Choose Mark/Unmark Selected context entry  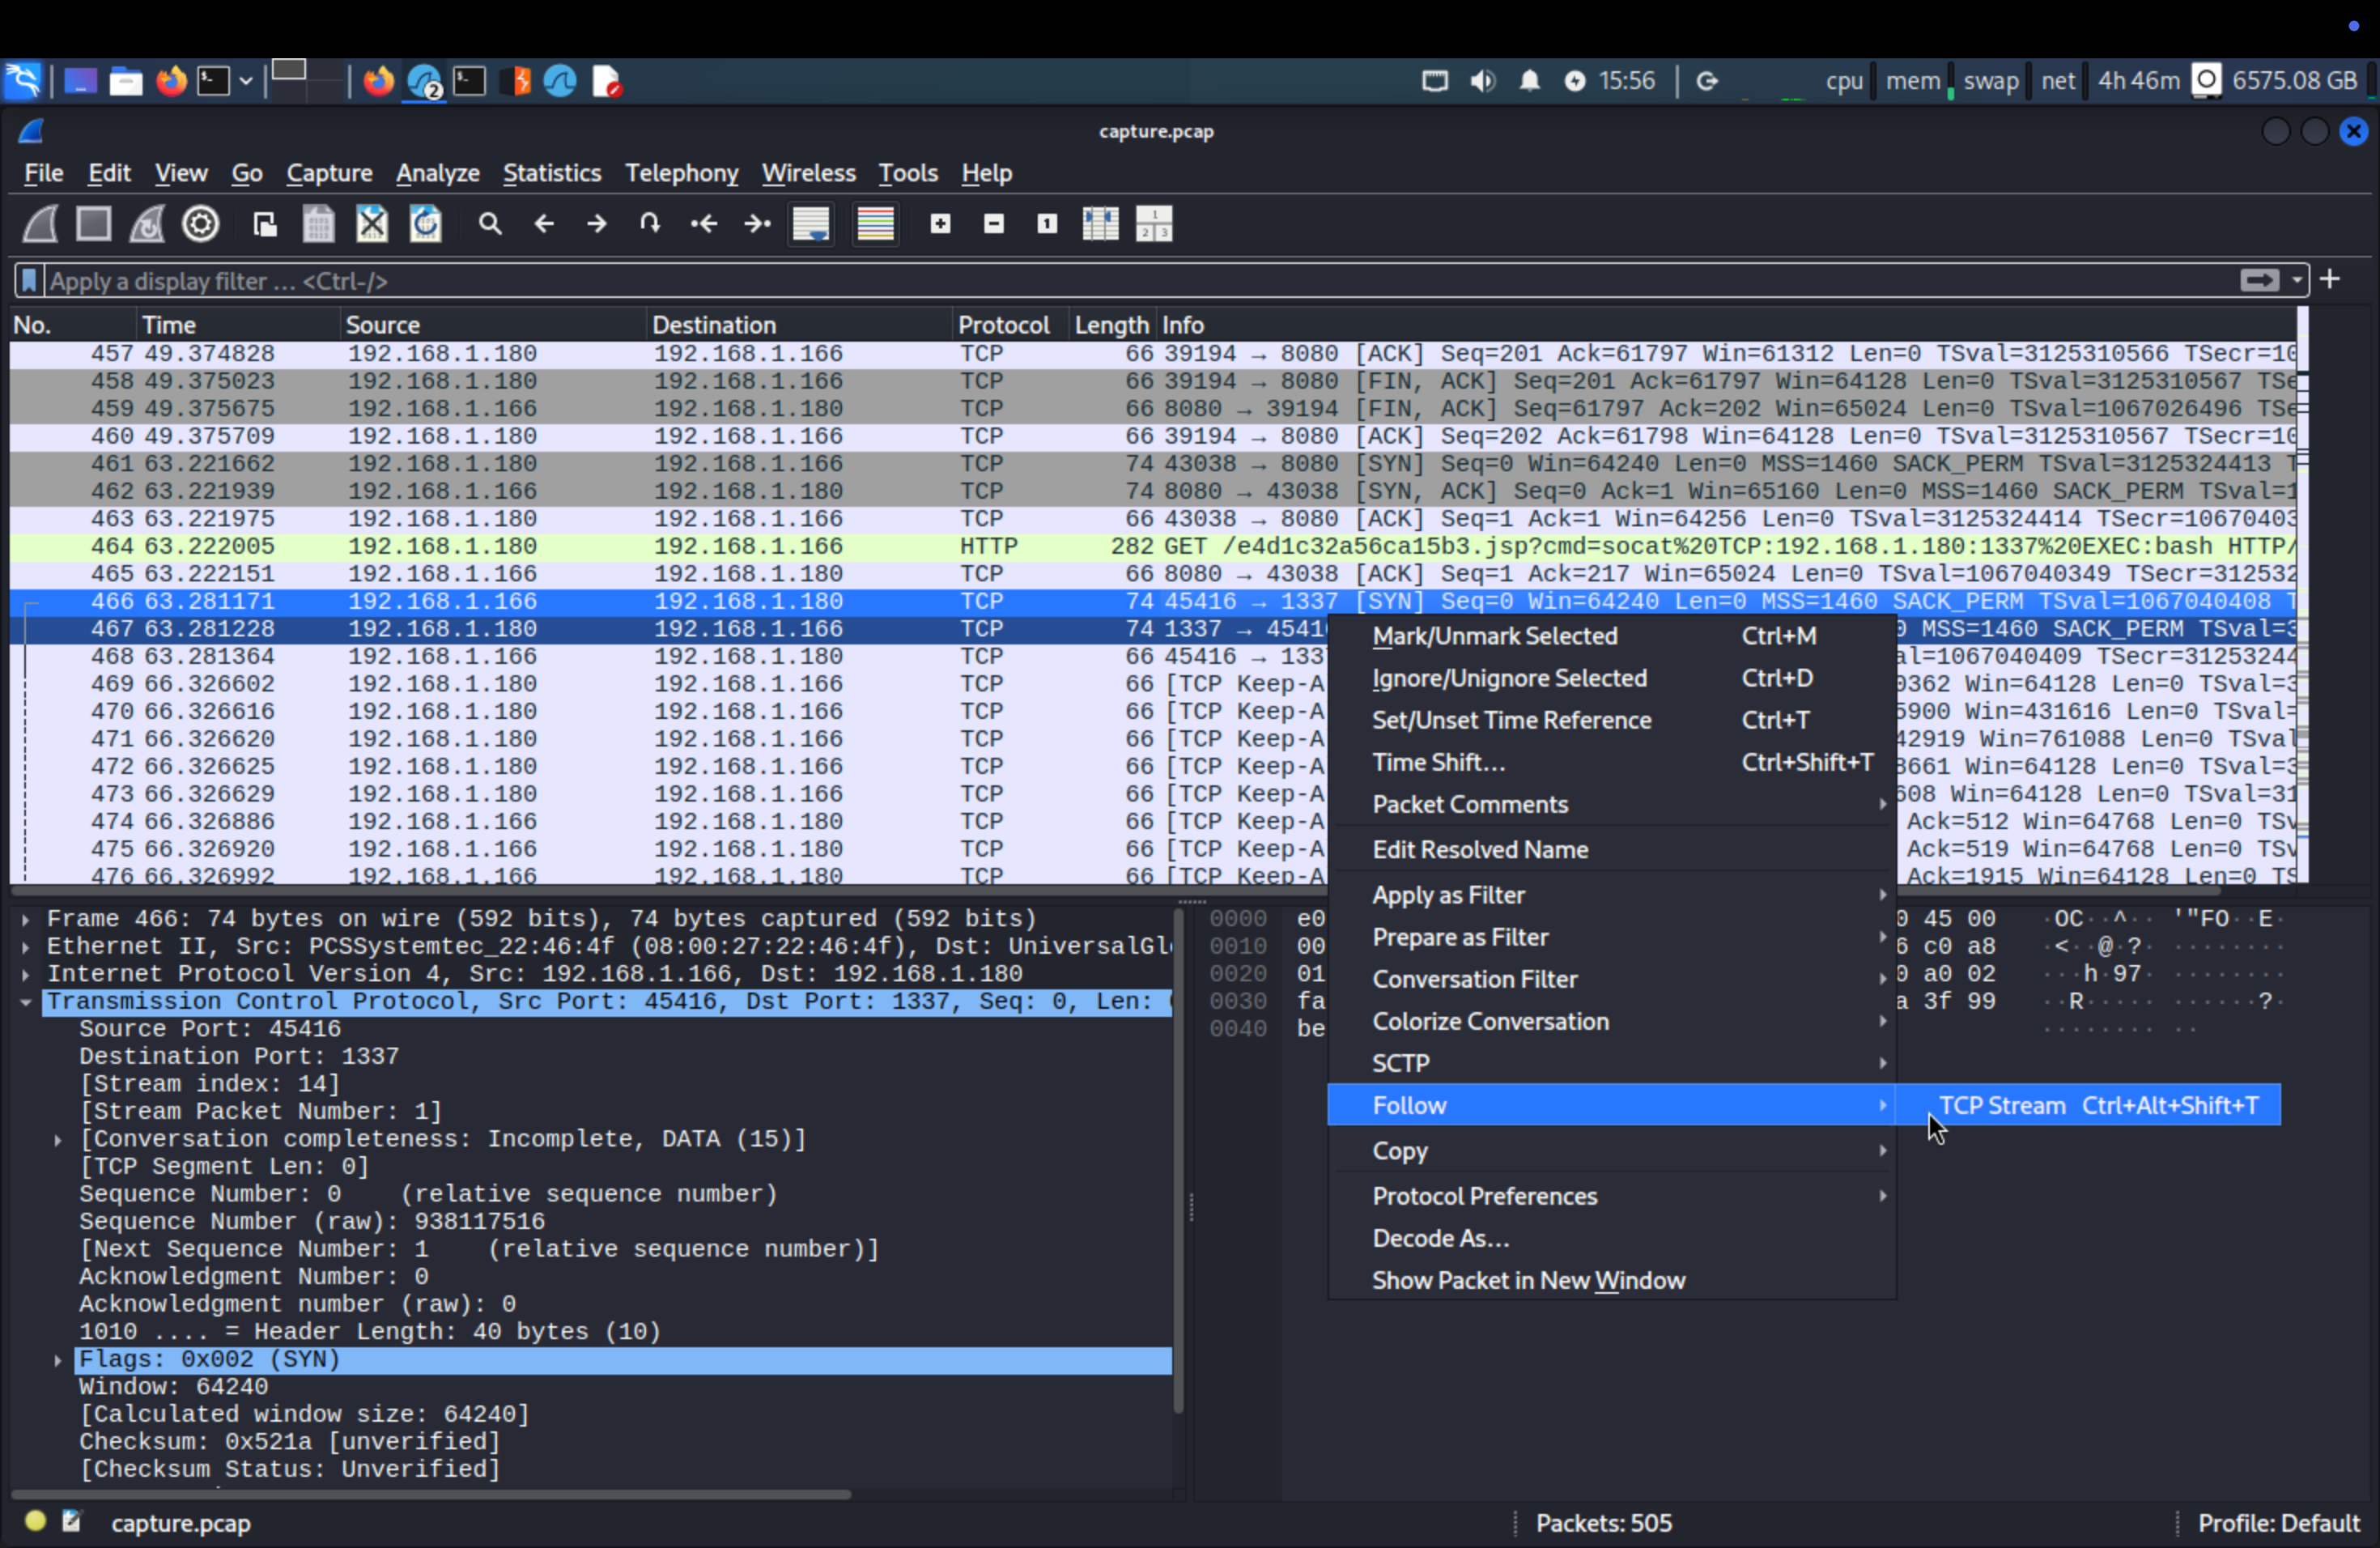click(1611, 636)
